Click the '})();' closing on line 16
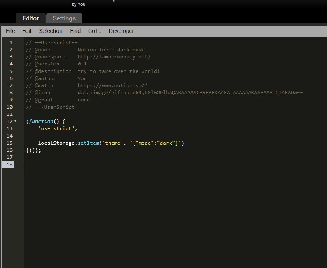The width and height of the screenshot is (327, 268). [x=33, y=150]
